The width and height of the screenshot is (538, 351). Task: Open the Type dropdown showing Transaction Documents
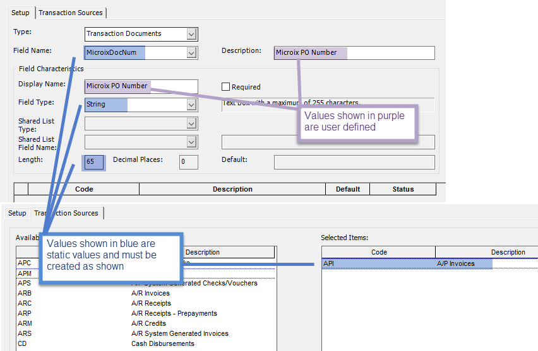pyautogui.click(x=191, y=34)
